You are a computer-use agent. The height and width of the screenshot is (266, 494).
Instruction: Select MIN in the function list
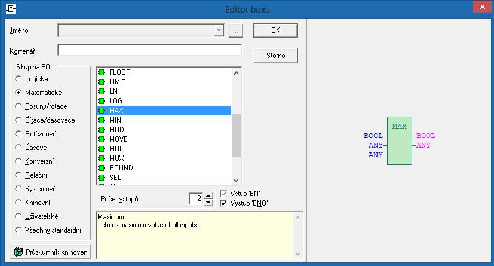[164, 120]
